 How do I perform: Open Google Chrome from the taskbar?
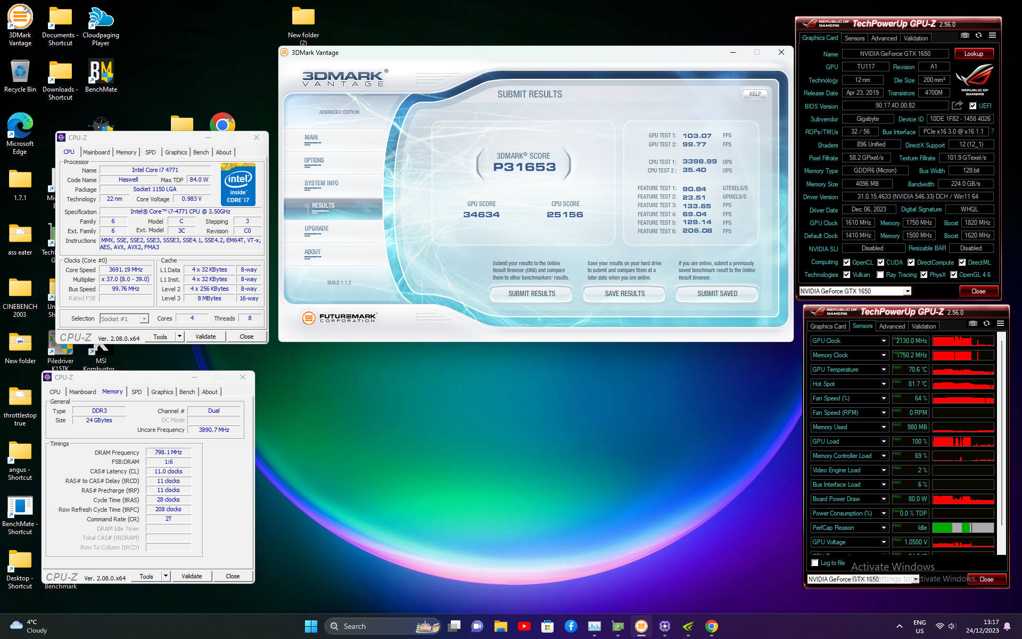pos(712,626)
